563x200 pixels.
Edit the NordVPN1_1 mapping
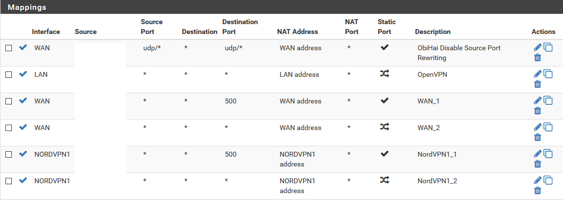pyautogui.click(x=537, y=154)
